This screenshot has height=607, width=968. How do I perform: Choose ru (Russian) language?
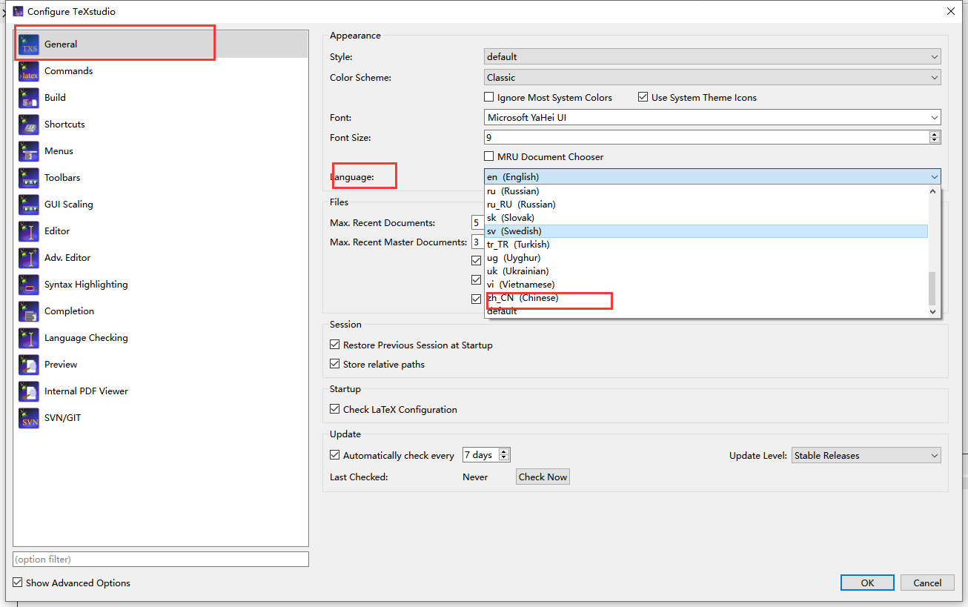click(x=706, y=191)
